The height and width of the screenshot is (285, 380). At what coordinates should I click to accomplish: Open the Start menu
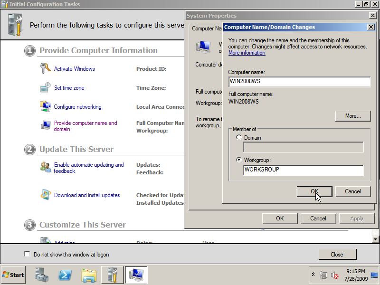[x=13, y=275]
